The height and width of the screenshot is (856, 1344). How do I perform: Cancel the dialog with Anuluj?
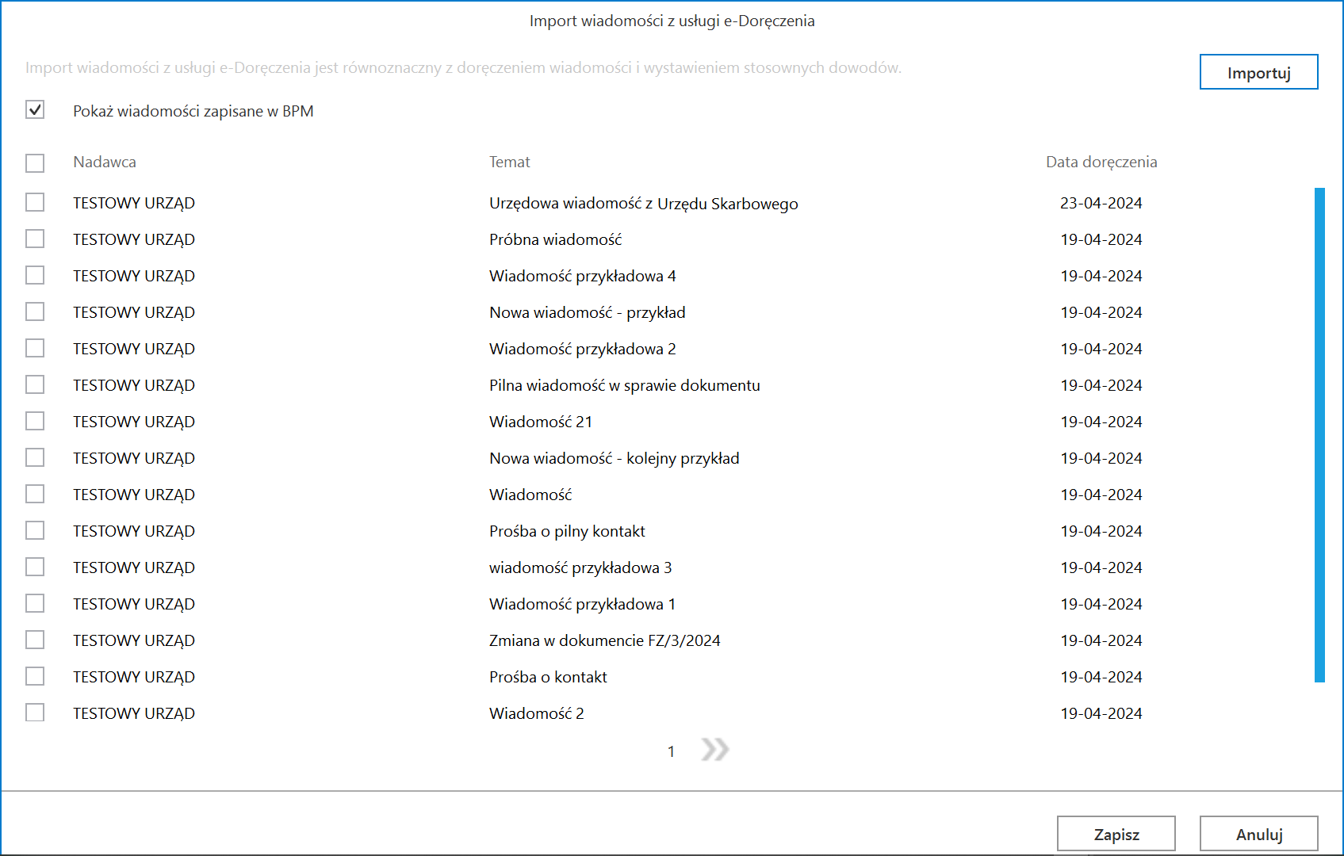[1258, 834]
